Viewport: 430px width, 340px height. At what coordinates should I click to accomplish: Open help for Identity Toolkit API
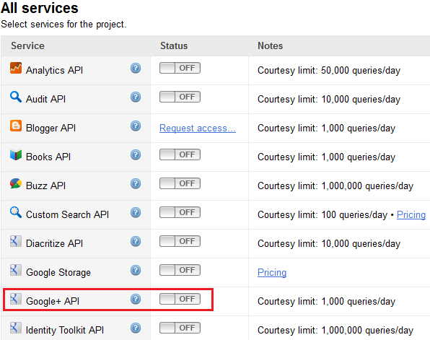[x=136, y=328]
